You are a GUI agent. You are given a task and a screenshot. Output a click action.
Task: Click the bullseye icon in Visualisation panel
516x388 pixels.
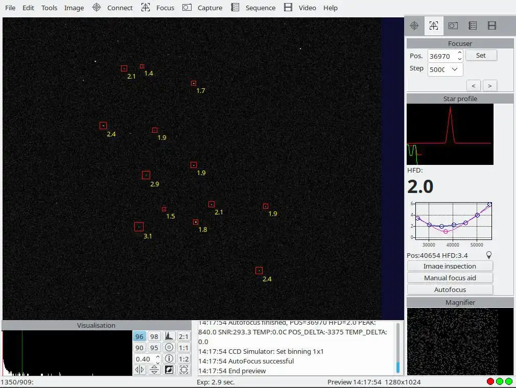point(169,348)
